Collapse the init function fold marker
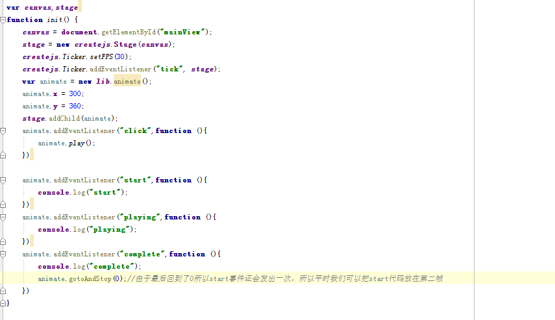 click(x=3, y=19)
